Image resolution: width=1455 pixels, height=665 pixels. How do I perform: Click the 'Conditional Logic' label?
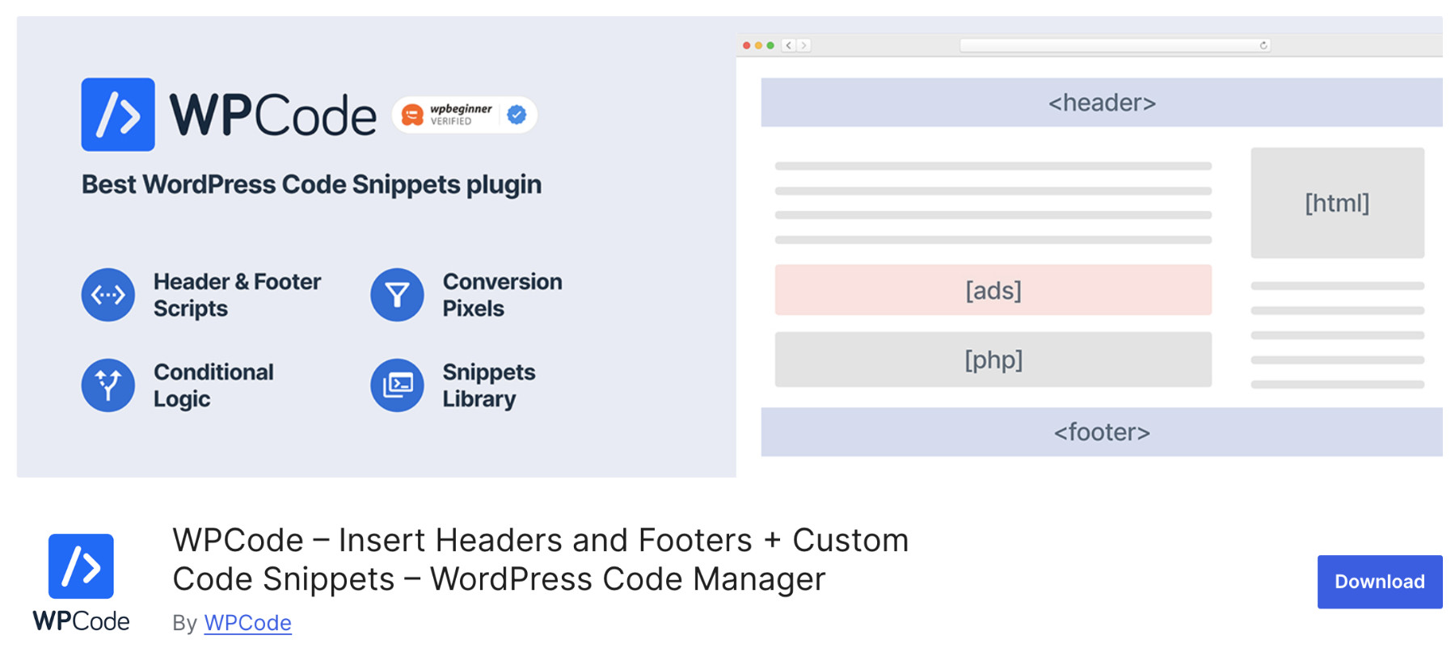coord(213,385)
